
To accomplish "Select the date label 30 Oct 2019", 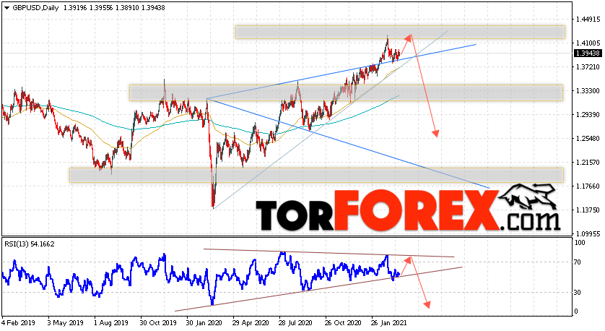I will pyautogui.click(x=158, y=323).
